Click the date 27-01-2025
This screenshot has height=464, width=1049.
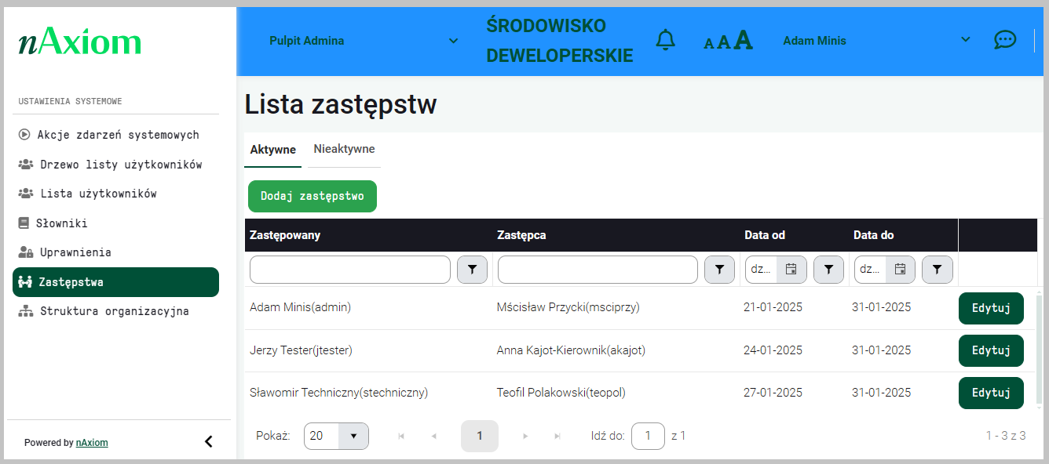click(773, 393)
